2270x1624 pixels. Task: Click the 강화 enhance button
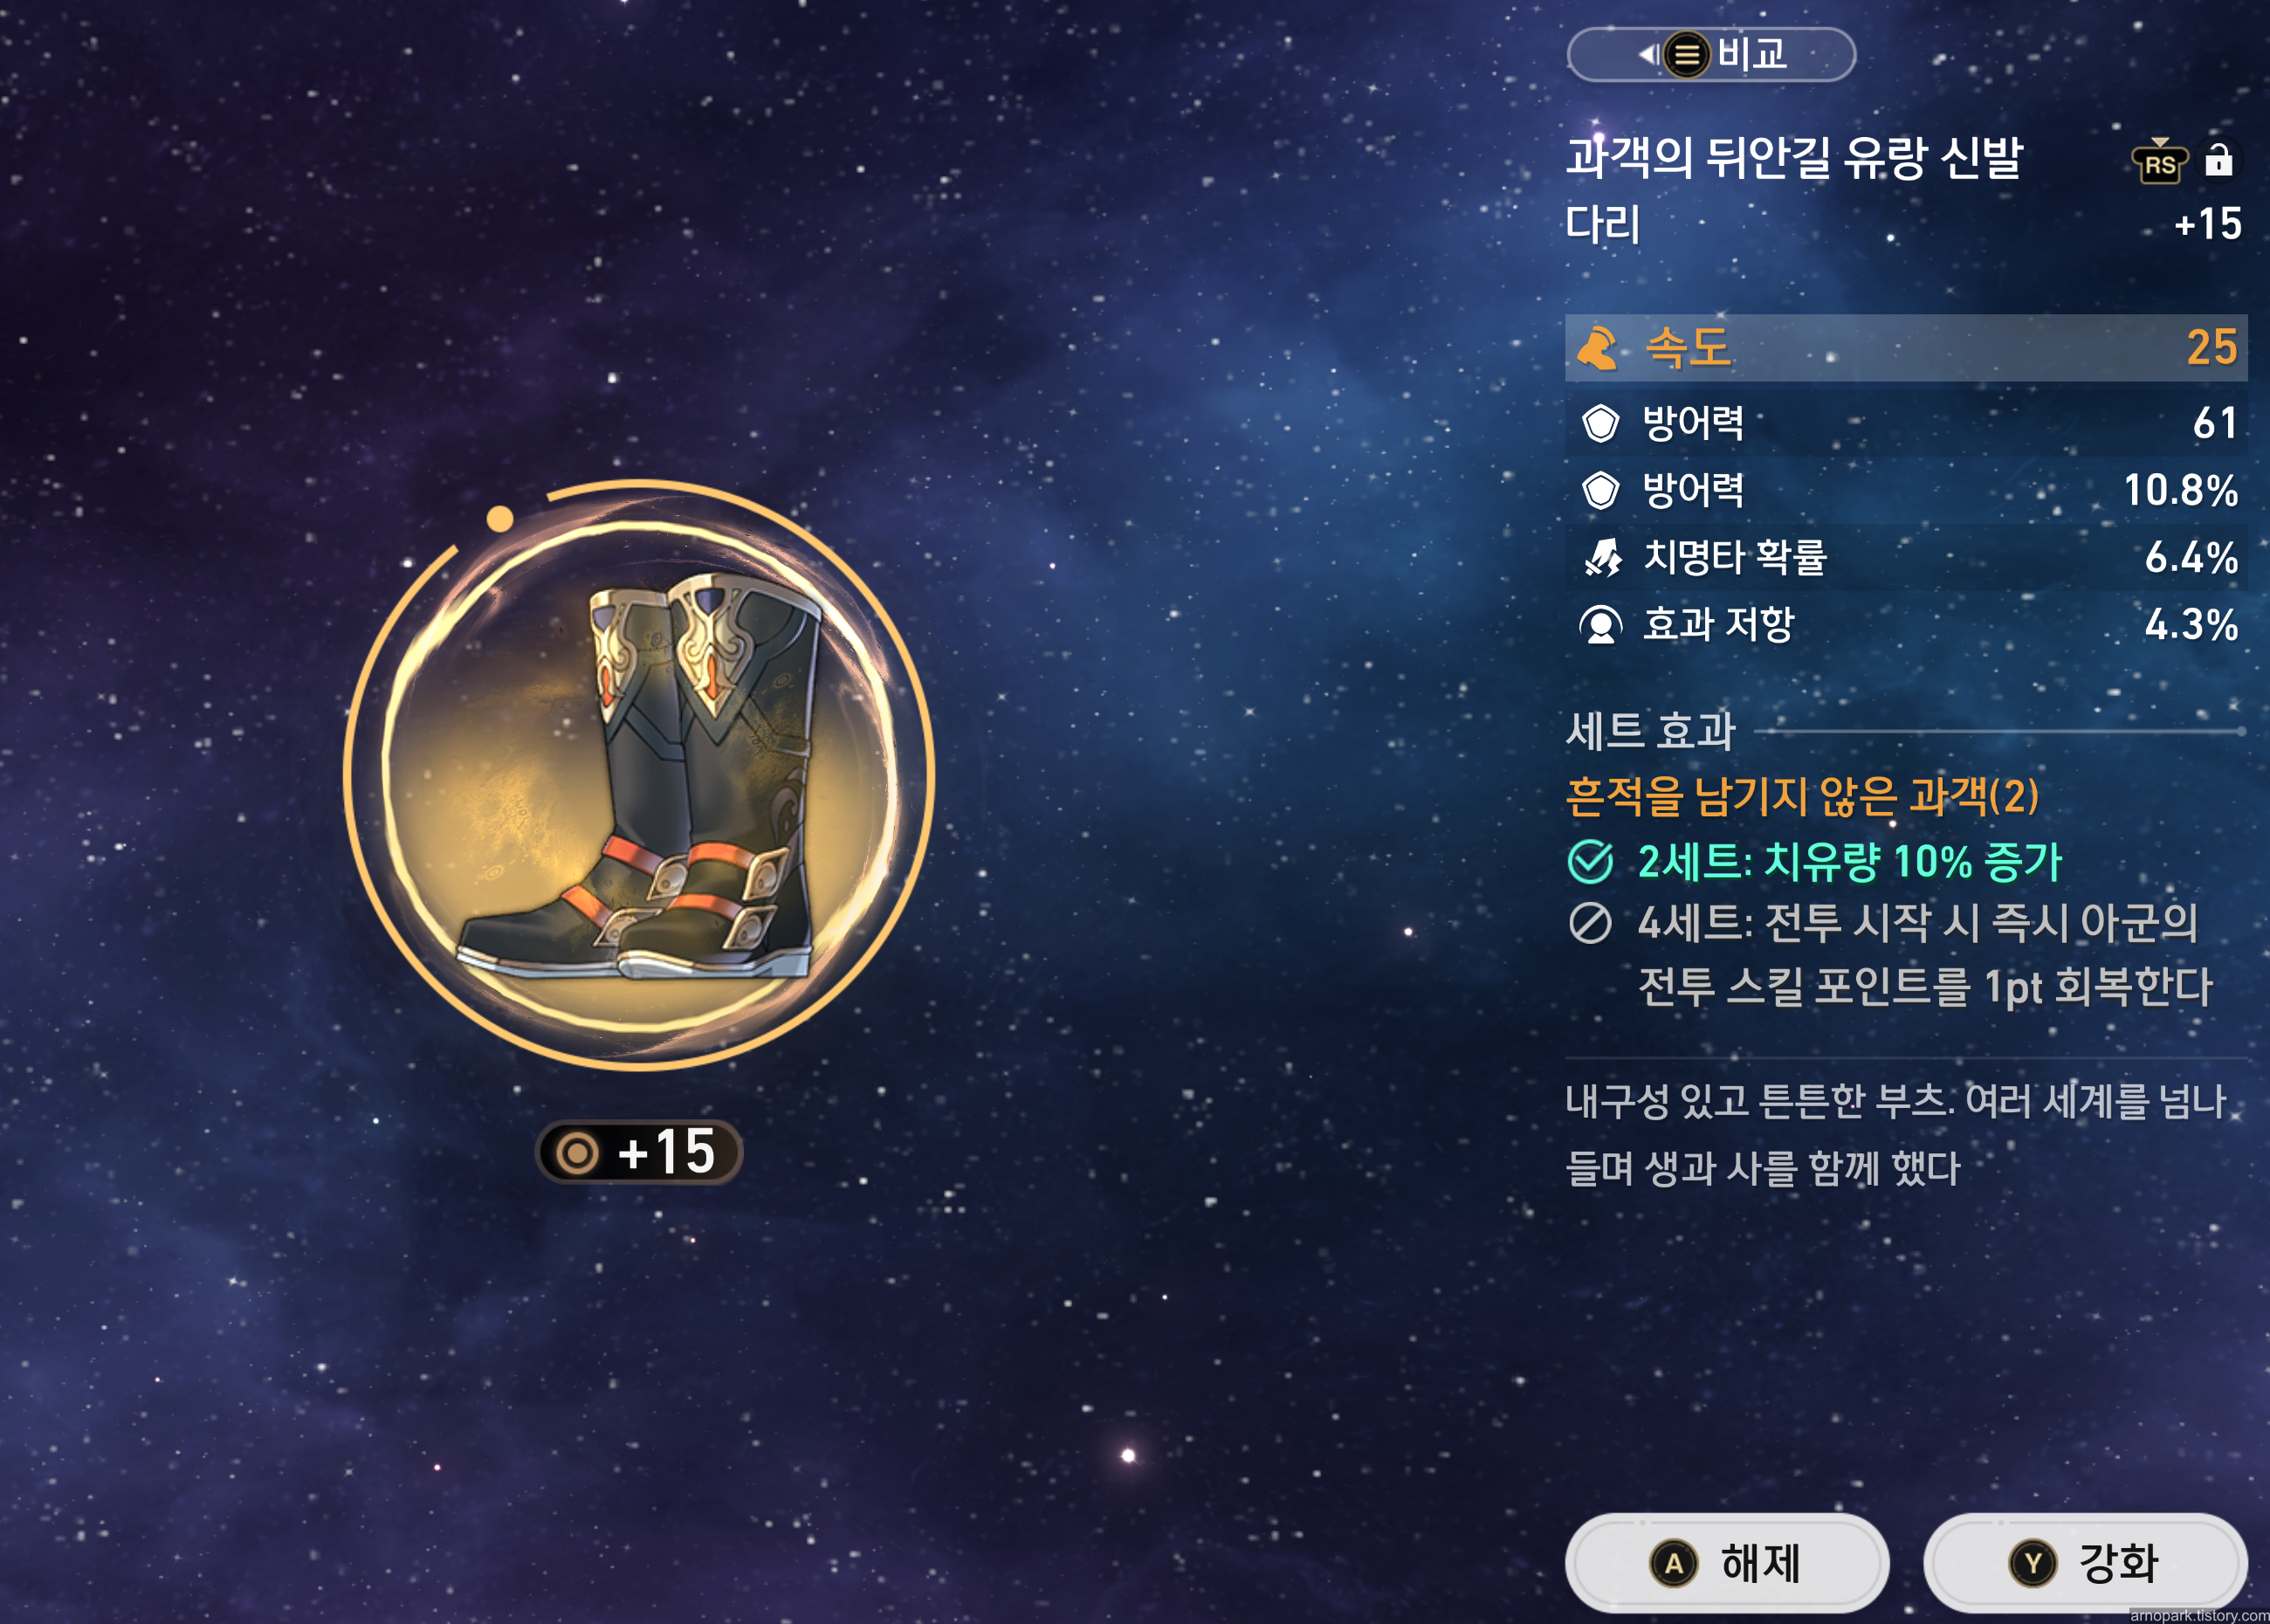click(2085, 1562)
